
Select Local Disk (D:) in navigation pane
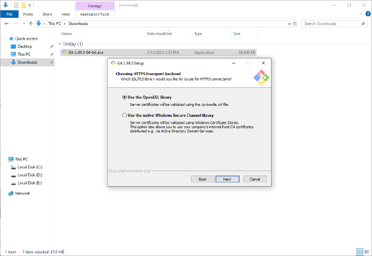click(30, 175)
